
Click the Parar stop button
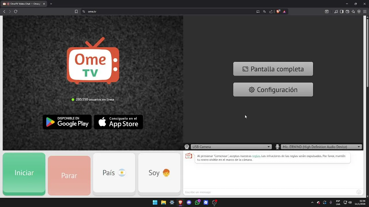click(x=69, y=175)
